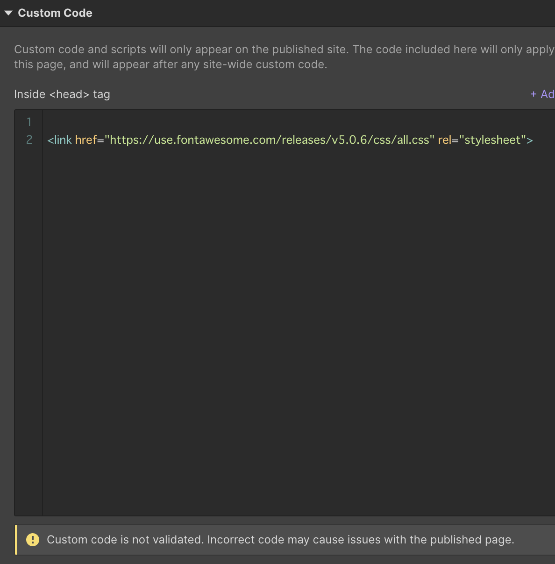
Task: Collapse the Custom Code section
Action: [8, 13]
